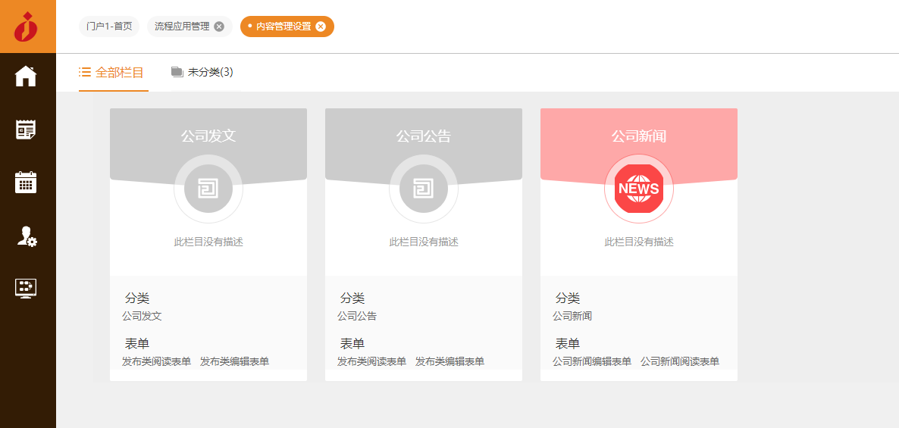Click the 公司公告 round column icon
This screenshot has height=428, width=899.
click(424, 189)
